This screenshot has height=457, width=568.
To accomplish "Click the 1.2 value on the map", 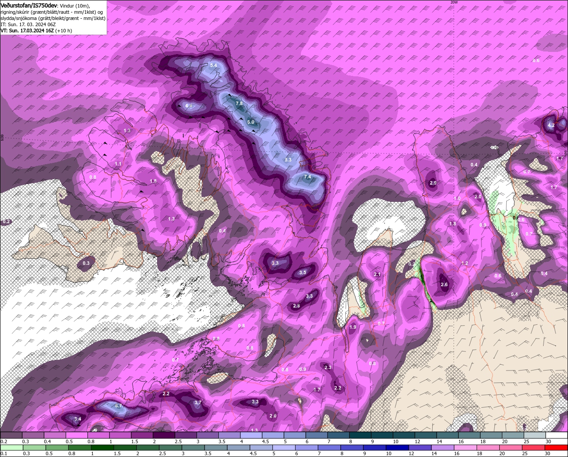I will tap(465, 264).
